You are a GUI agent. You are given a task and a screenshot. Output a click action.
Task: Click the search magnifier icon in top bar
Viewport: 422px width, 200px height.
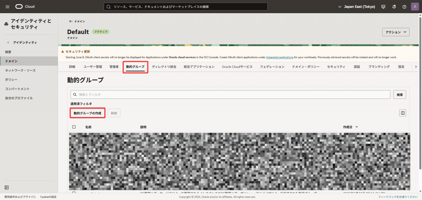coord(108,7)
